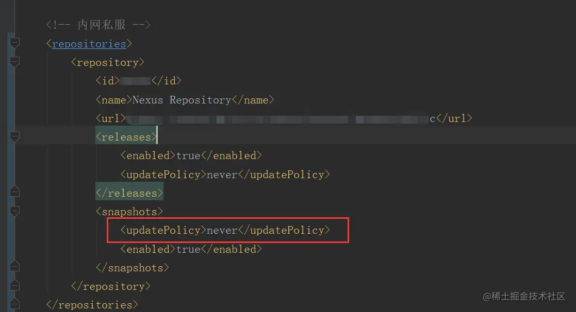Click fold-end marker beside </snapshots>

[x=14, y=266]
